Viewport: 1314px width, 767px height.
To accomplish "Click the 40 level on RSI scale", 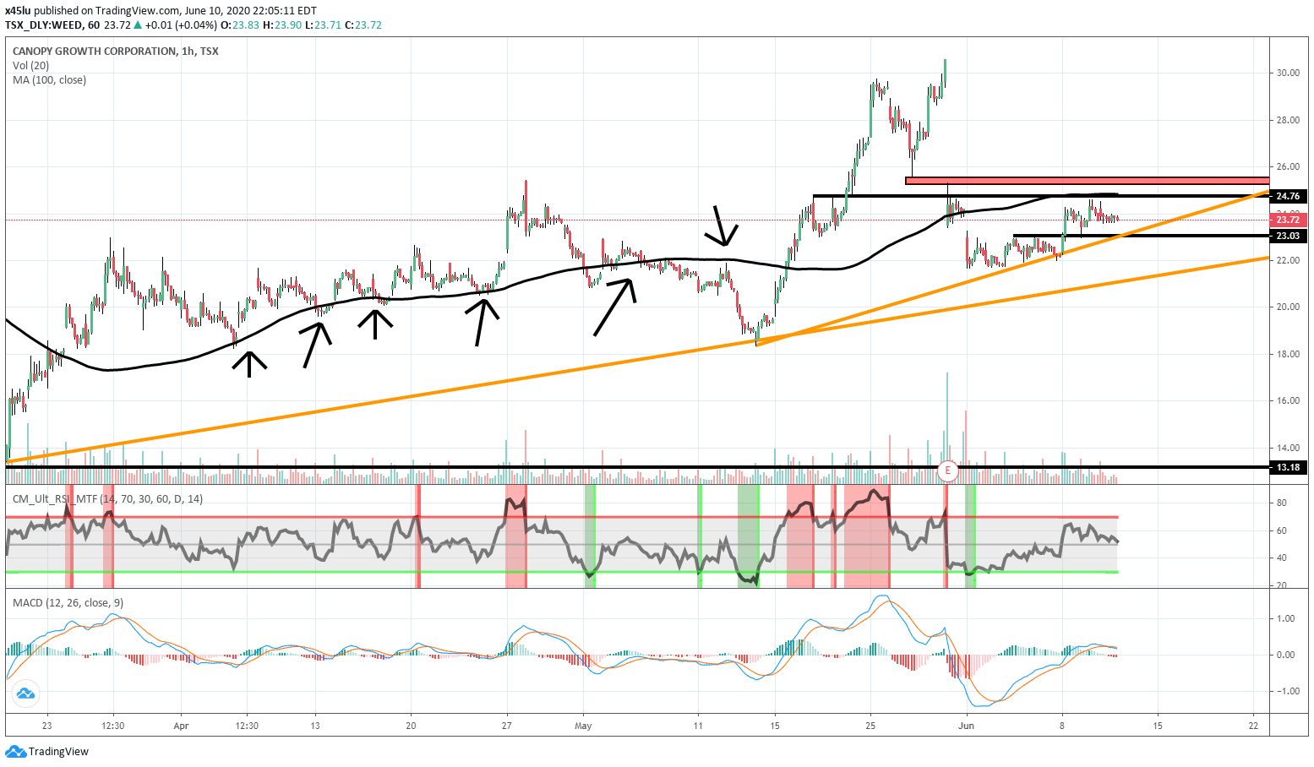I will [x=1281, y=558].
